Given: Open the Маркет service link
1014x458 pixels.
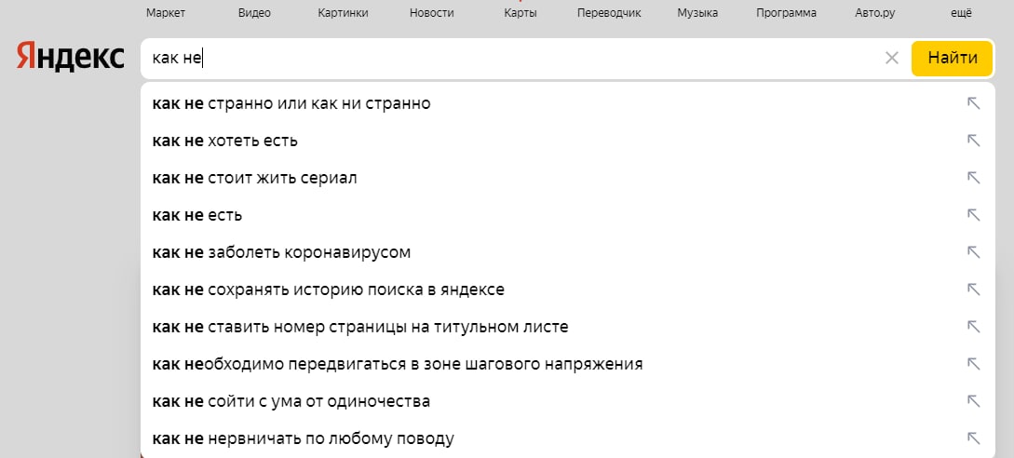Looking at the screenshot, I should [166, 13].
